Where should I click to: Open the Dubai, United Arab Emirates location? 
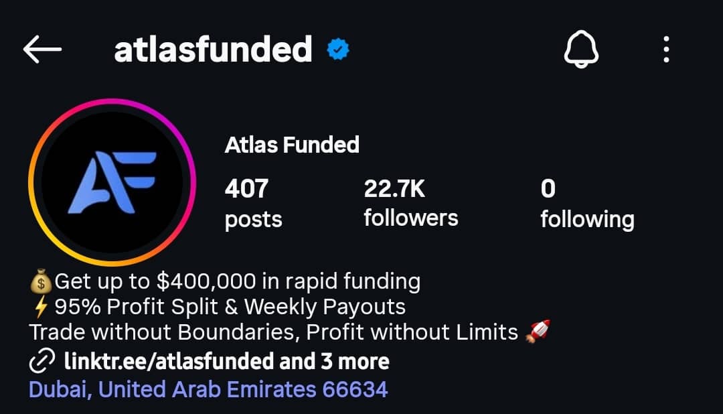(x=208, y=389)
